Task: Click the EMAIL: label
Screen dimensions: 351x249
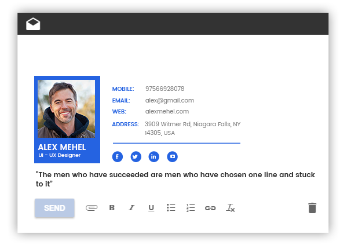Action: pos(121,101)
